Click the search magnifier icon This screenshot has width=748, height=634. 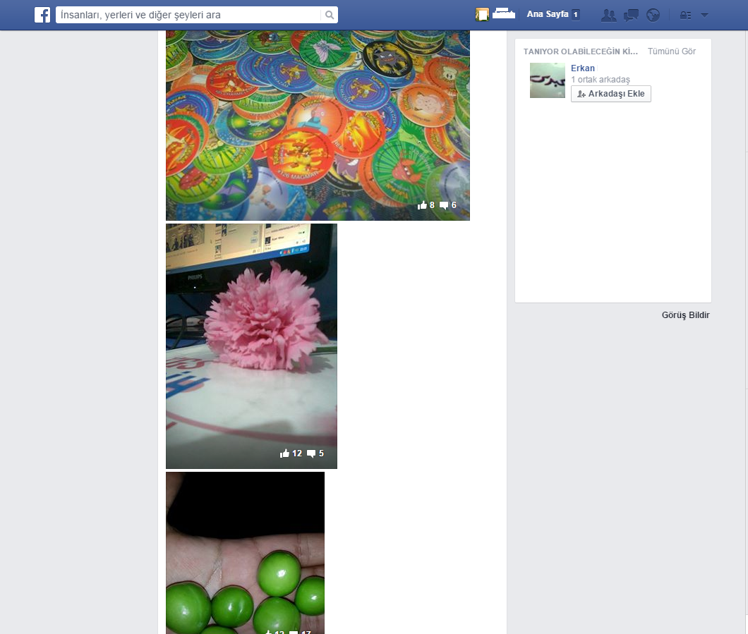[329, 15]
